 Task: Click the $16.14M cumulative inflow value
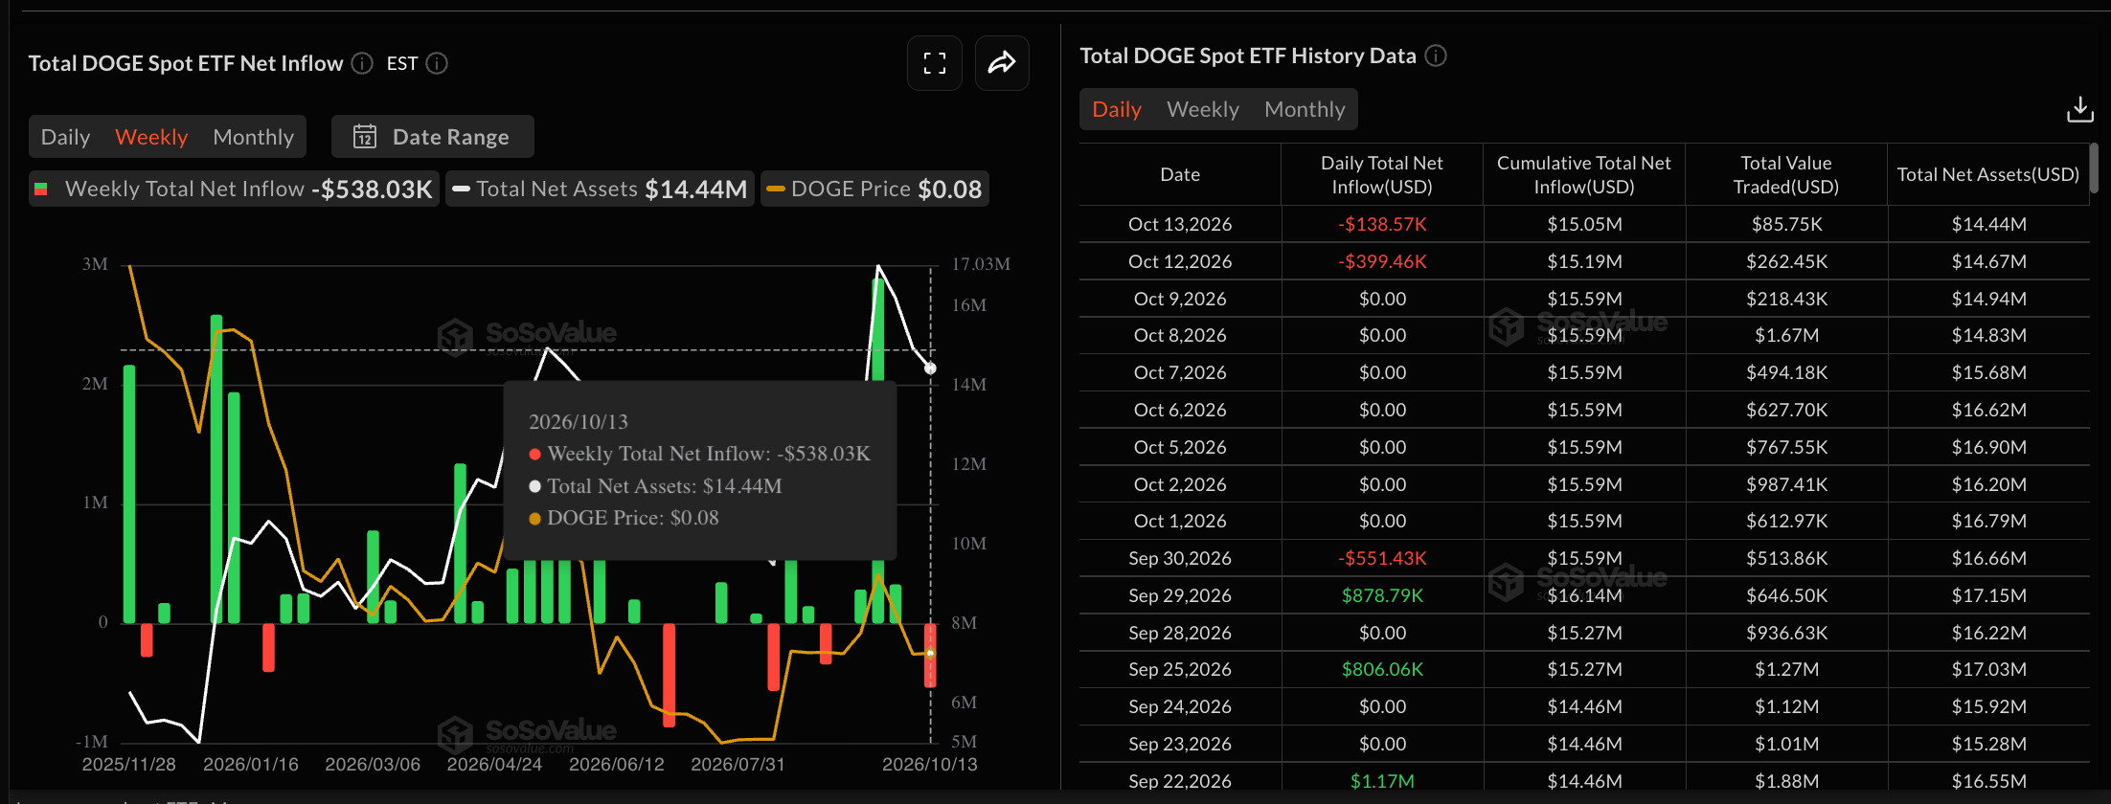pyautogui.click(x=1584, y=595)
